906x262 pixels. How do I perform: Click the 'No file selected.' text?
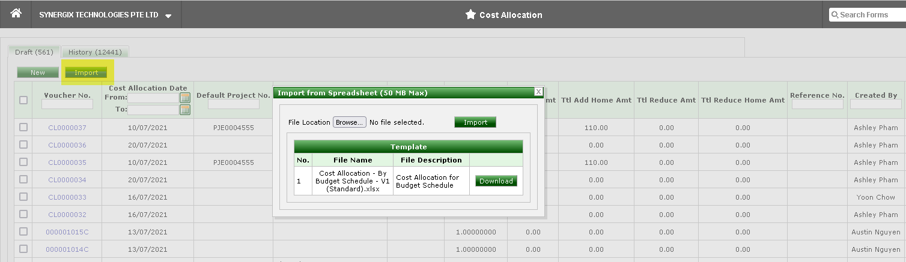[x=397, y=122]
